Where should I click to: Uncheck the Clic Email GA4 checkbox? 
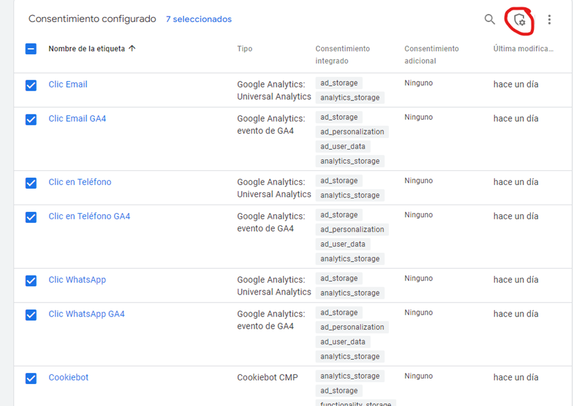point(31,119)
